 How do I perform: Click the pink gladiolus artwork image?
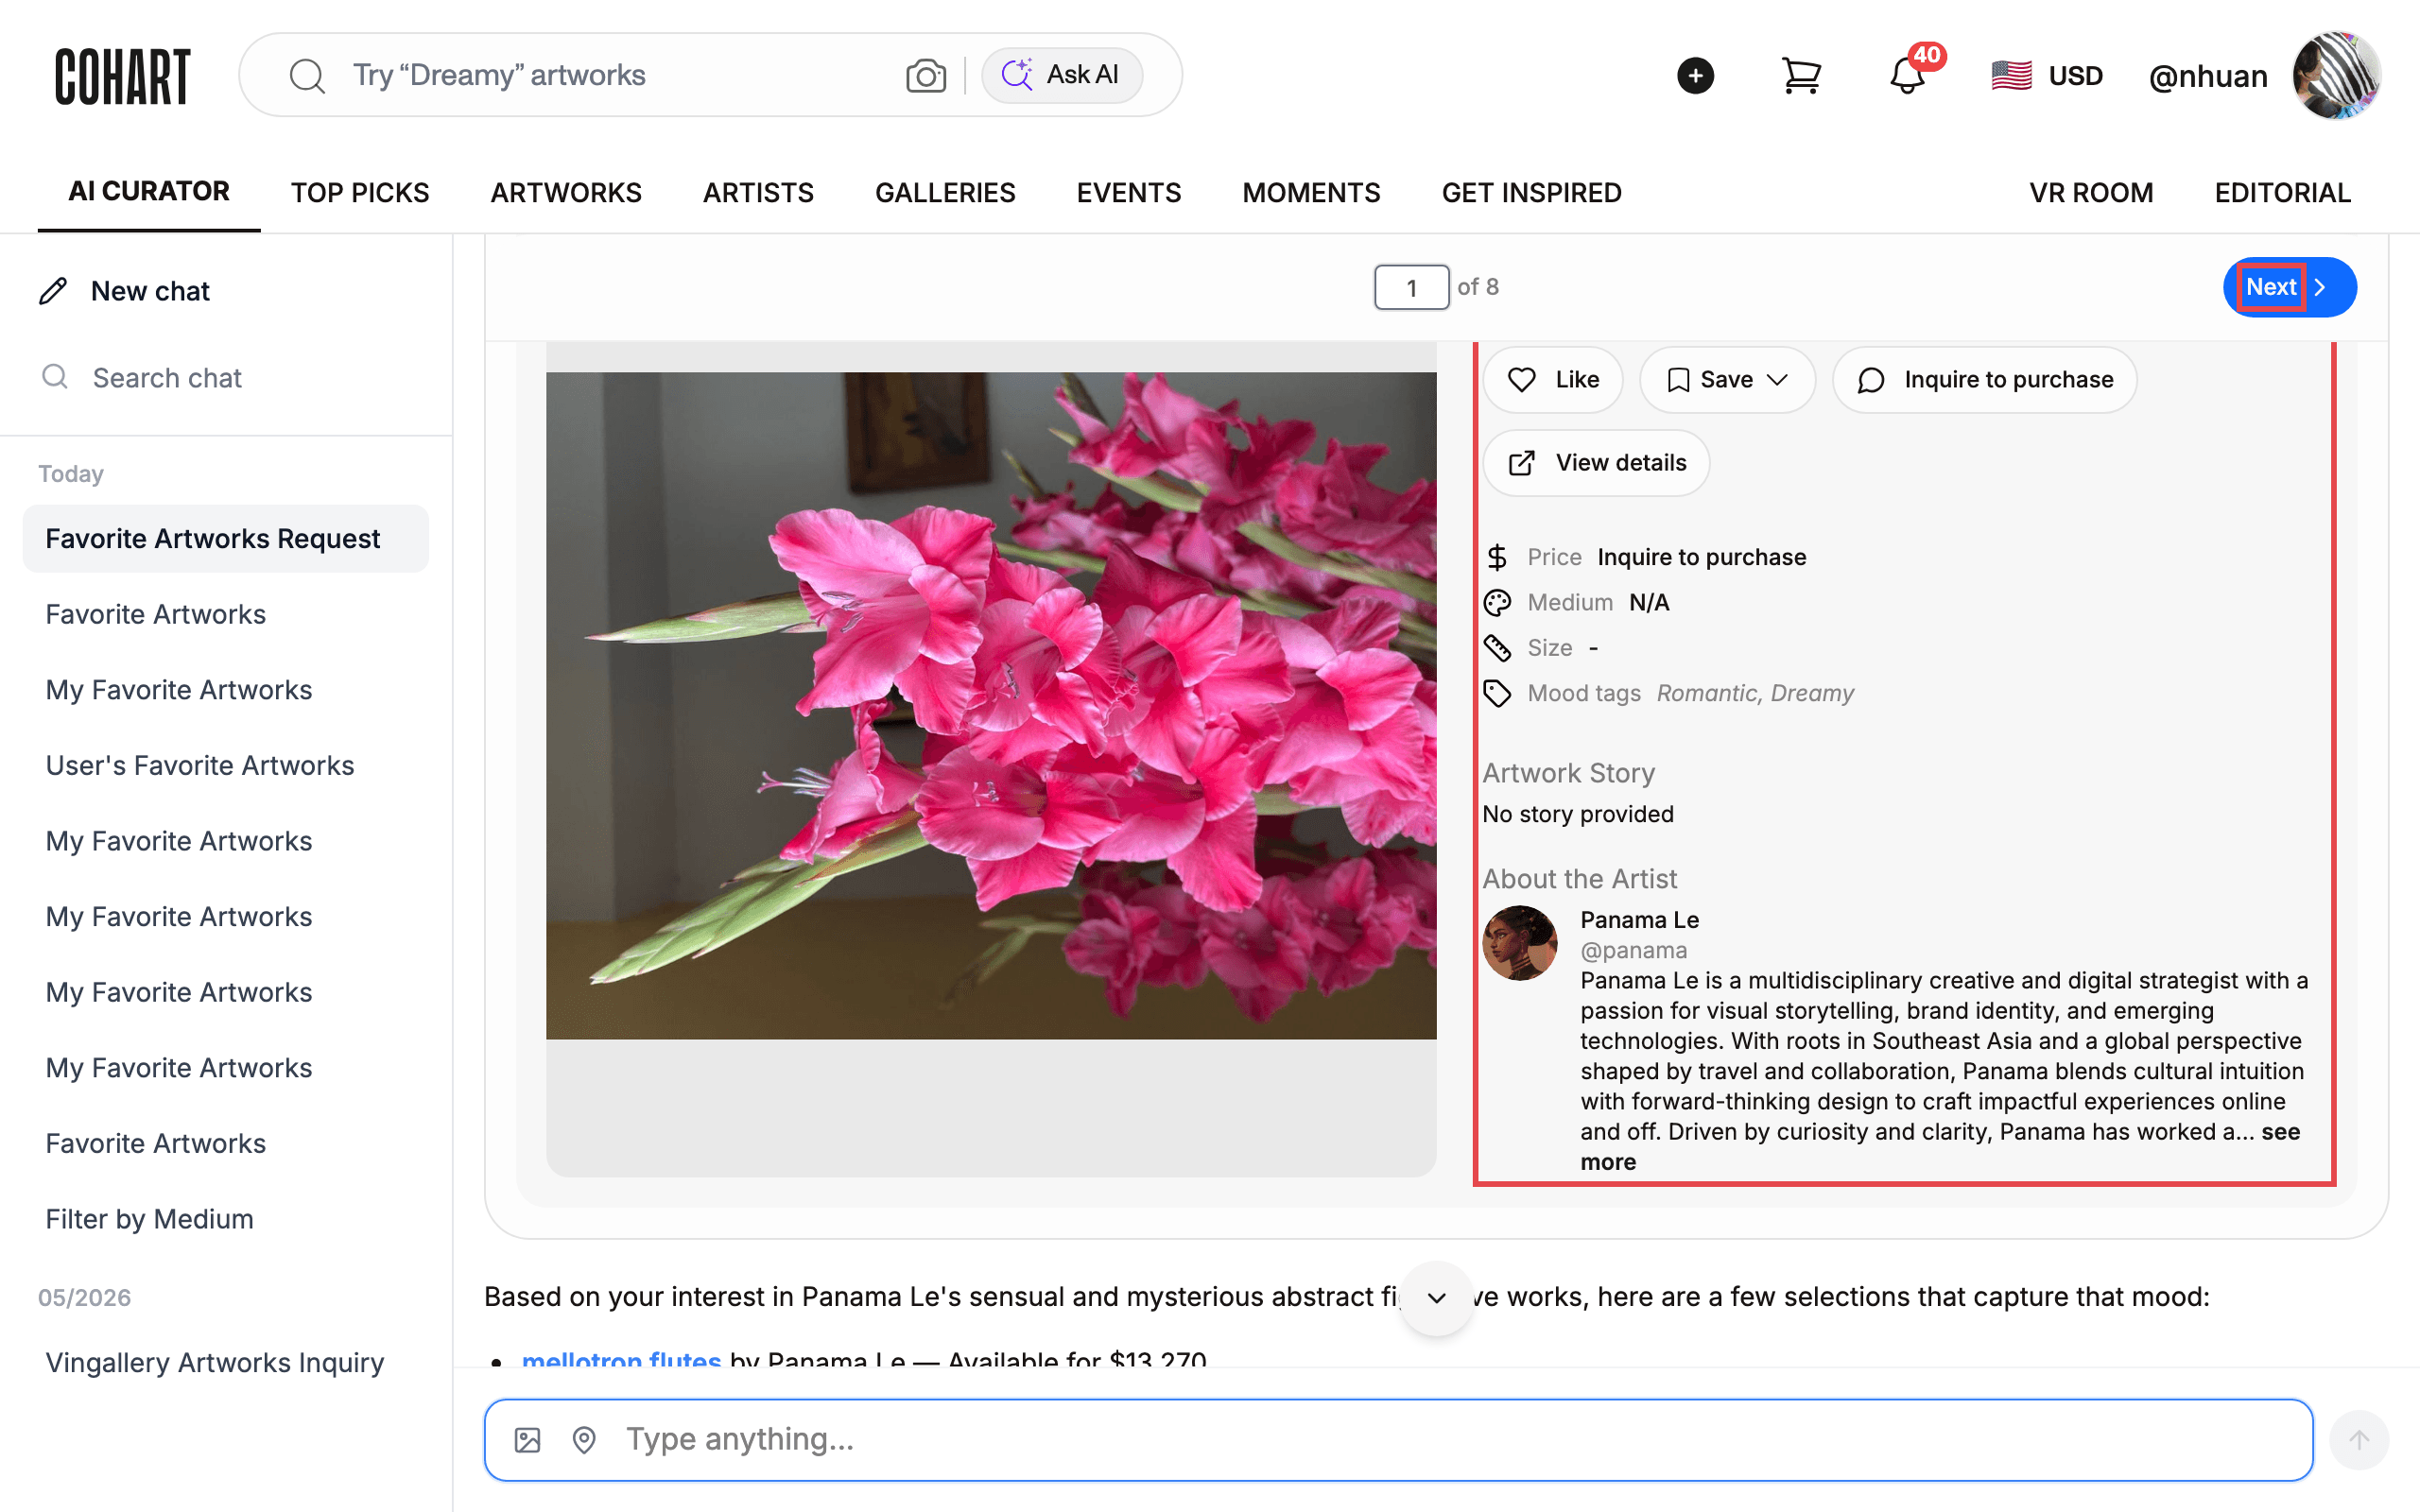pyautogui.click(x=991, y=705)
